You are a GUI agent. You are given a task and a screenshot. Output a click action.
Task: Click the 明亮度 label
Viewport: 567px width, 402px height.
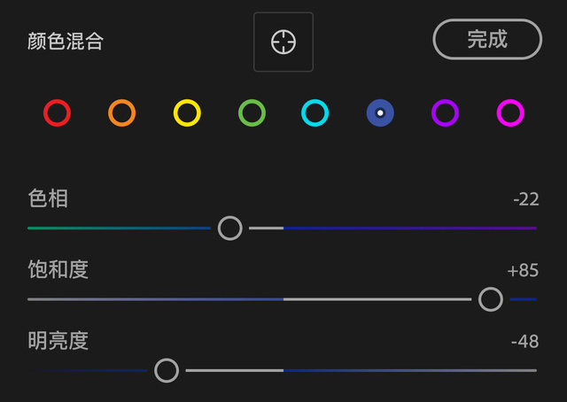58,340
